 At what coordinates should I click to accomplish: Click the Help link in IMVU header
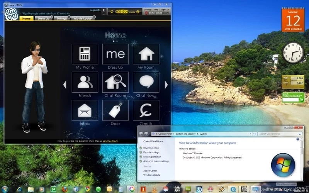(156, 9)
